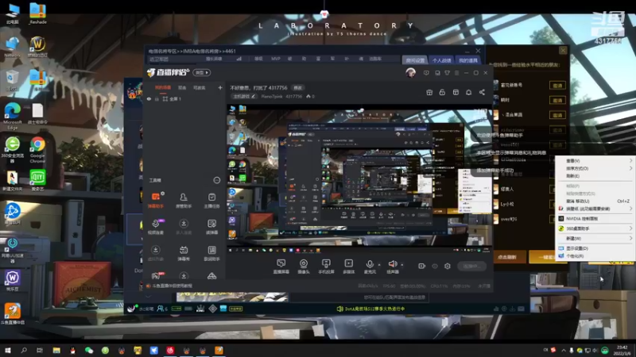Toggle visibility eye for 全屏 1 source
The height and width of the screenshot is (357, 636).
point(149,98)
